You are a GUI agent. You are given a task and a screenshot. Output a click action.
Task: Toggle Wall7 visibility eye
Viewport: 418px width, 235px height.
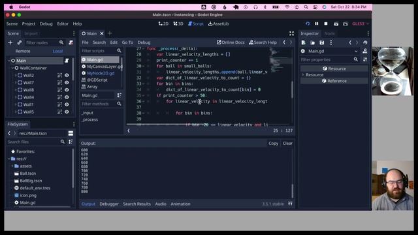coord(67,83)
